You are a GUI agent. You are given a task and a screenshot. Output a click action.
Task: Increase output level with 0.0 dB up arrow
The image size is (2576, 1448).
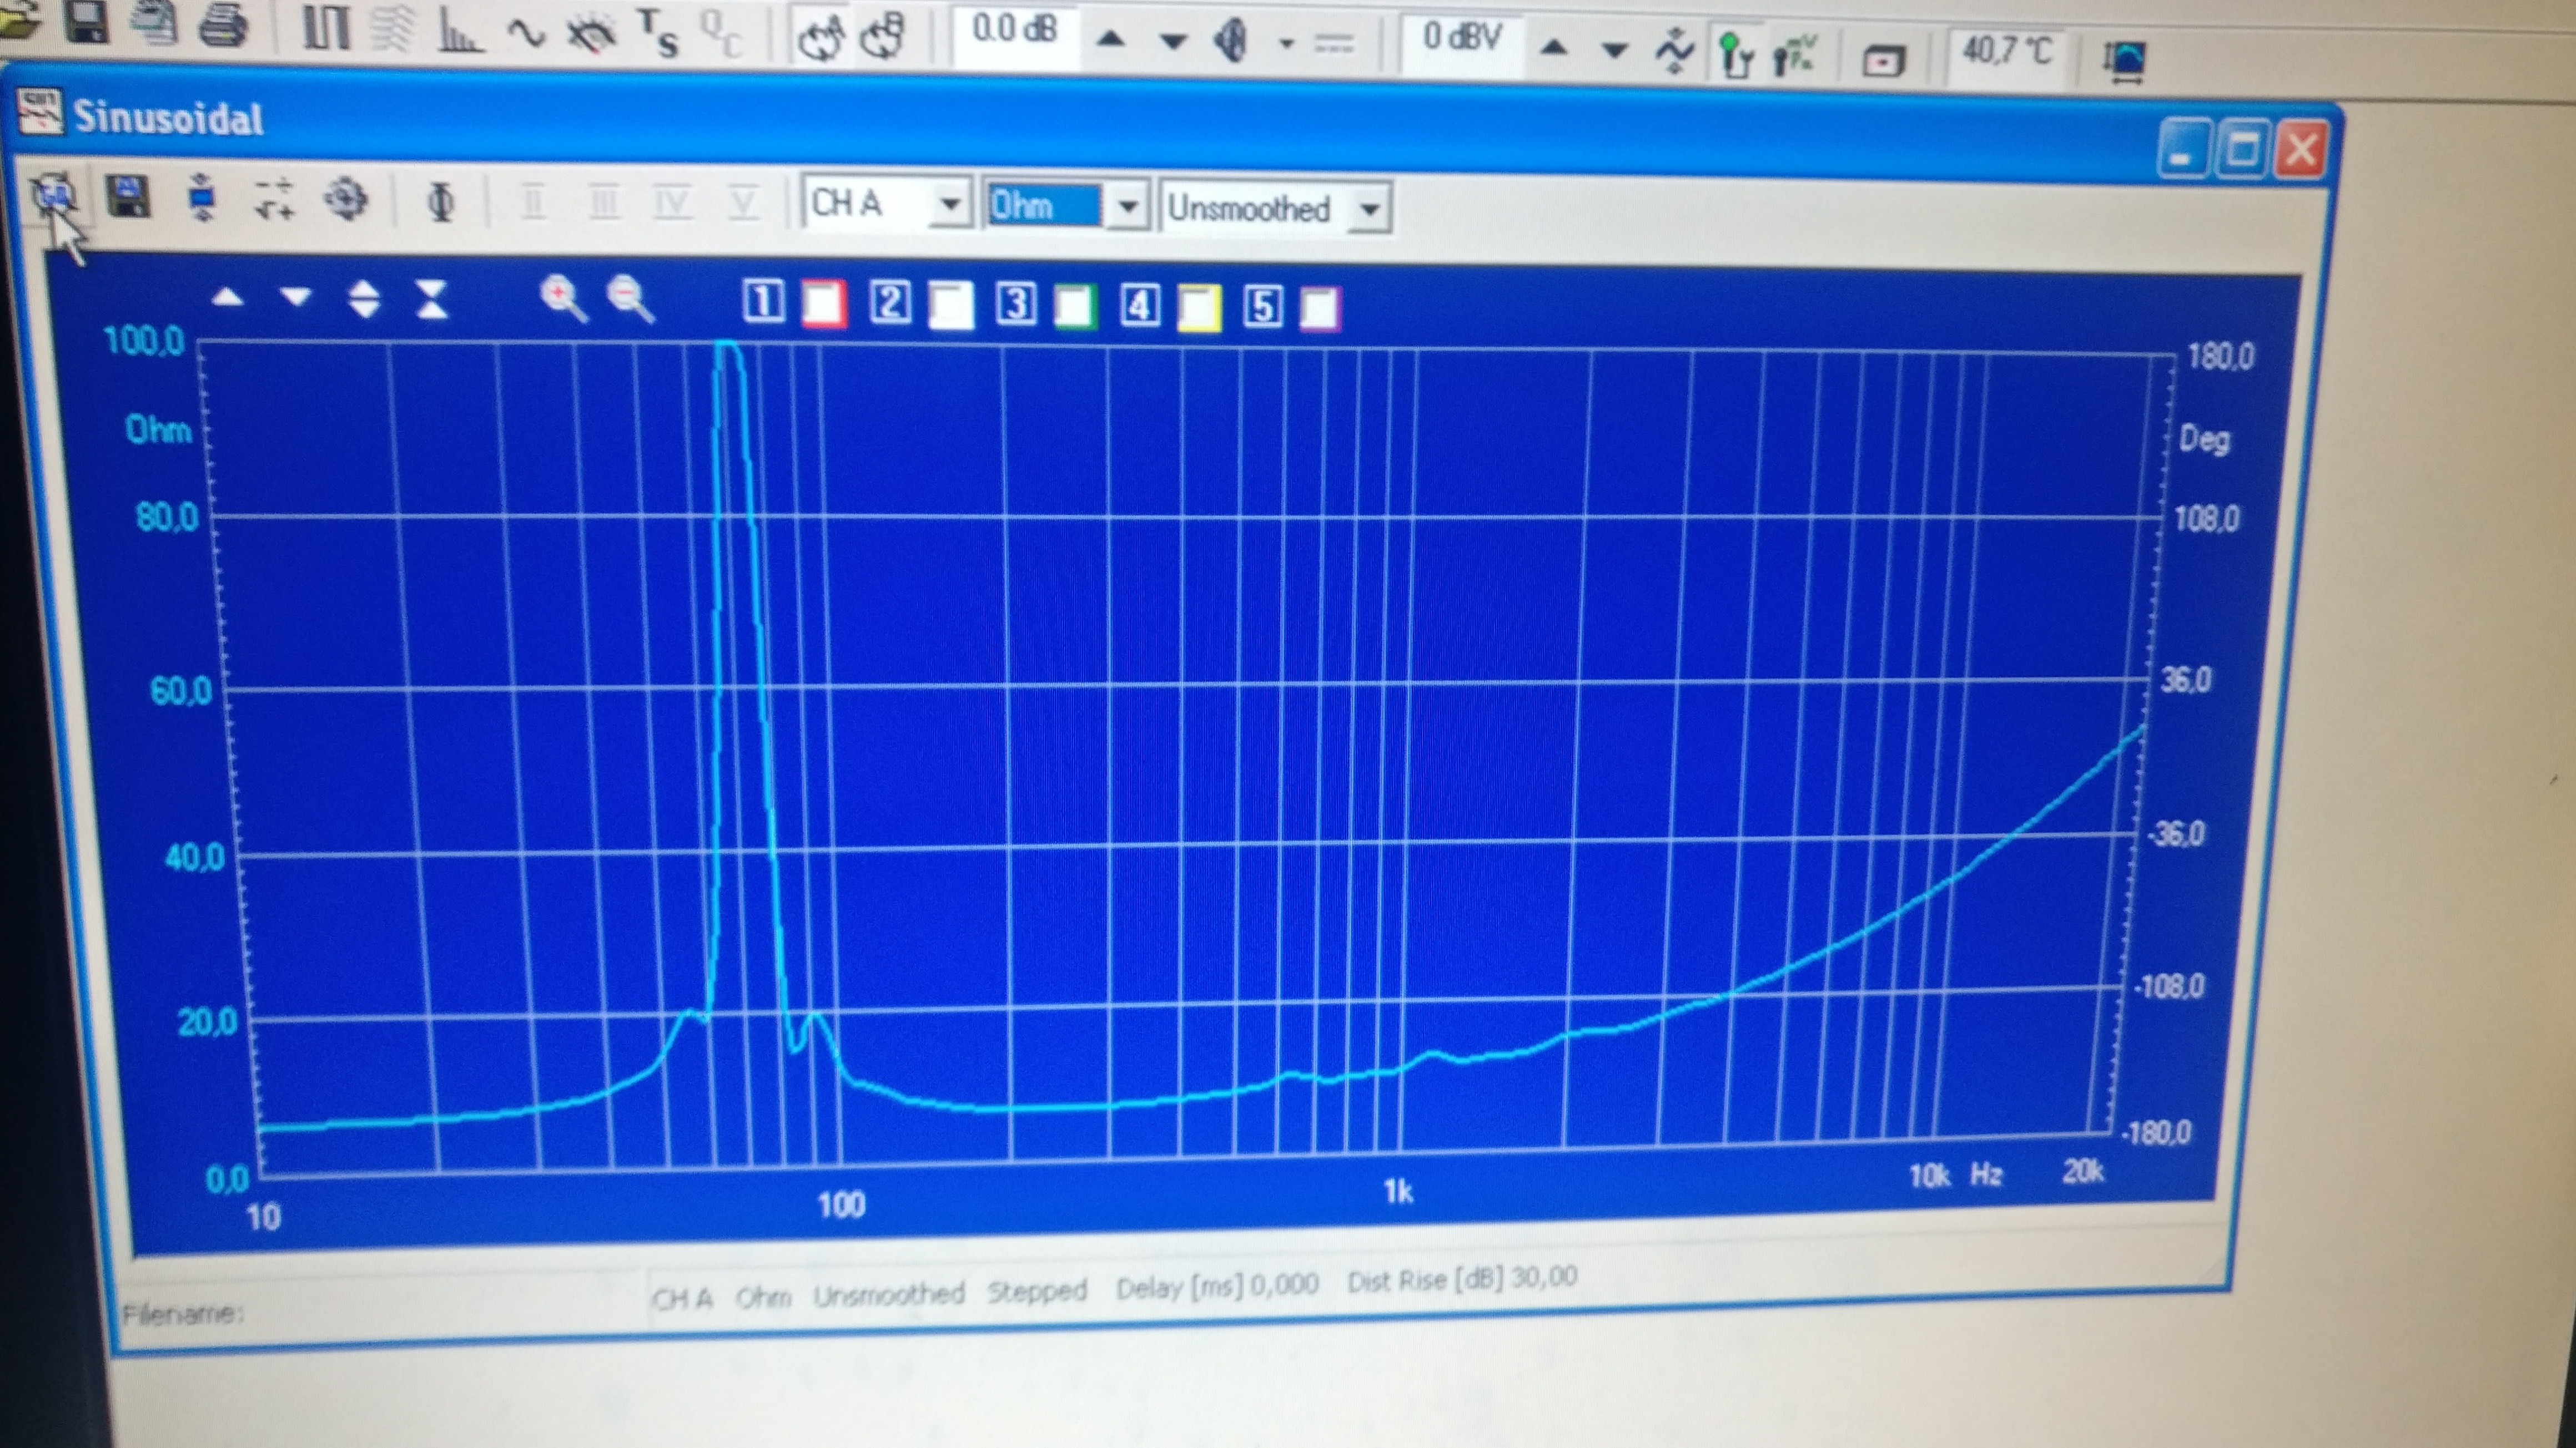(x=1111, y=40)
